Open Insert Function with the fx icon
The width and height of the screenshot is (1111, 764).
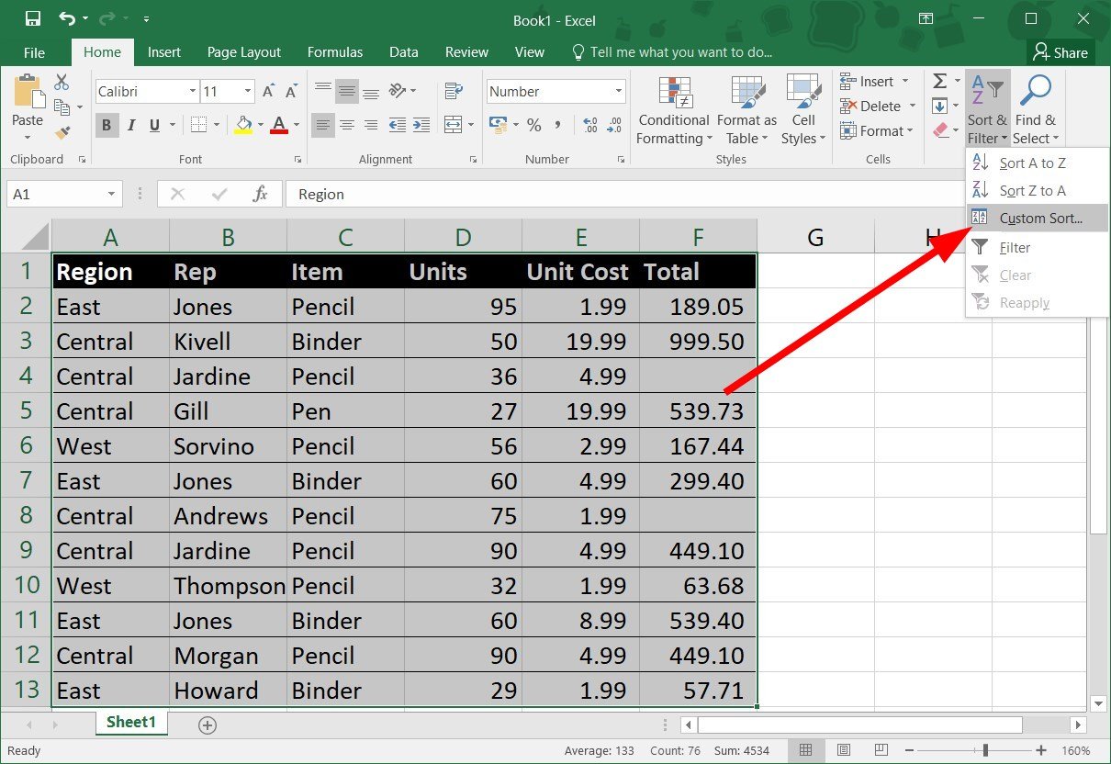[x=260, y=194]
